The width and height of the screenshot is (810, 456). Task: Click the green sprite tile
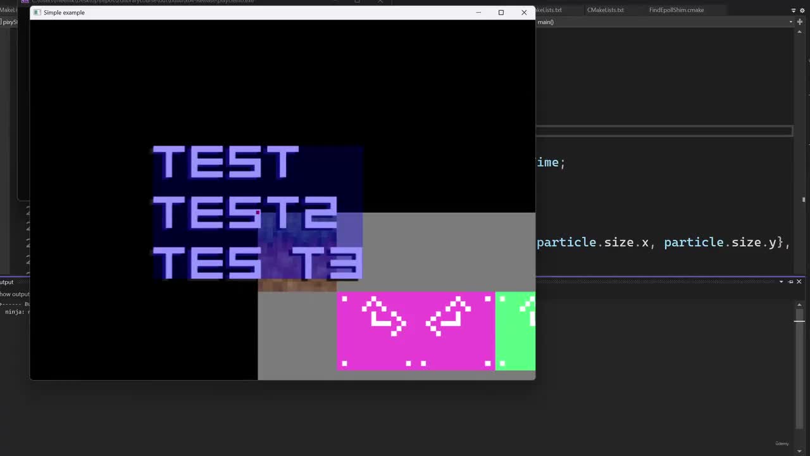(515, 331)
